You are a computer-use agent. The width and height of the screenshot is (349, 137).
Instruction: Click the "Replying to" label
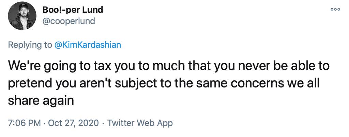click(x=30, y=45)
